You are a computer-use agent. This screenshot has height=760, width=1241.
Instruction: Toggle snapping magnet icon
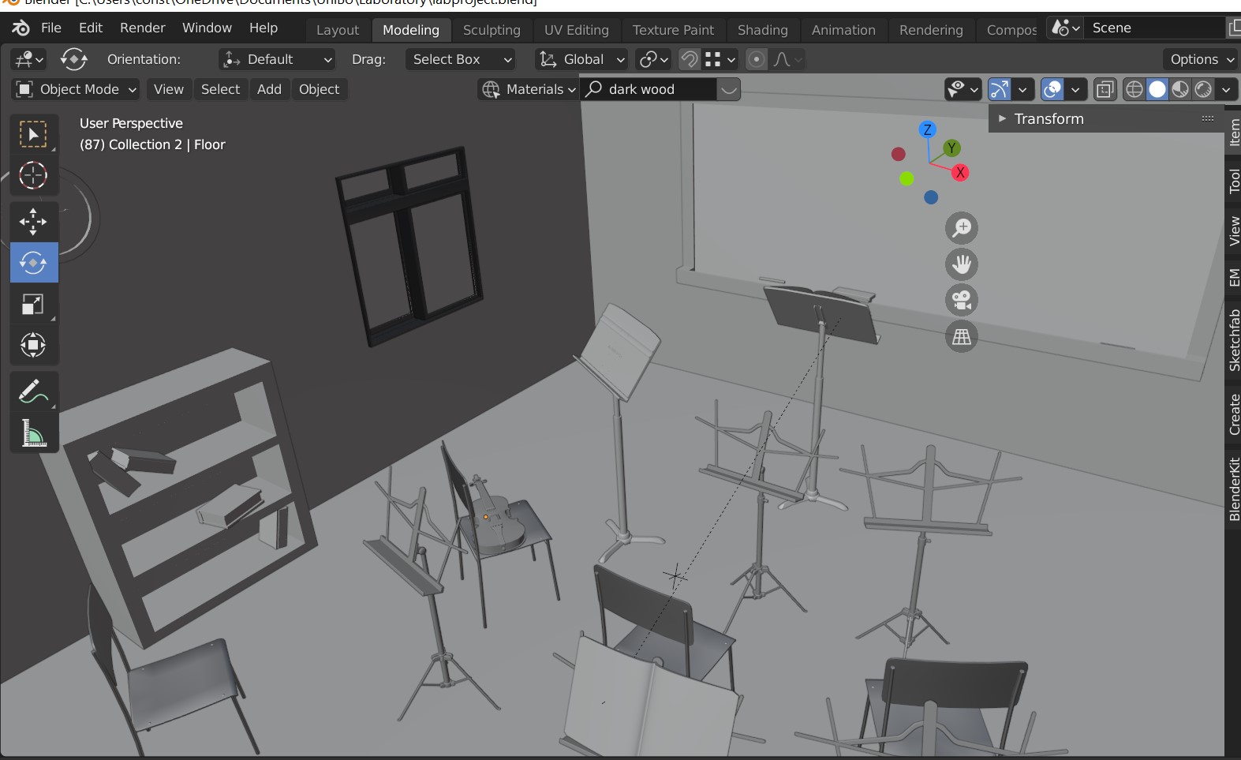(689, 59)
